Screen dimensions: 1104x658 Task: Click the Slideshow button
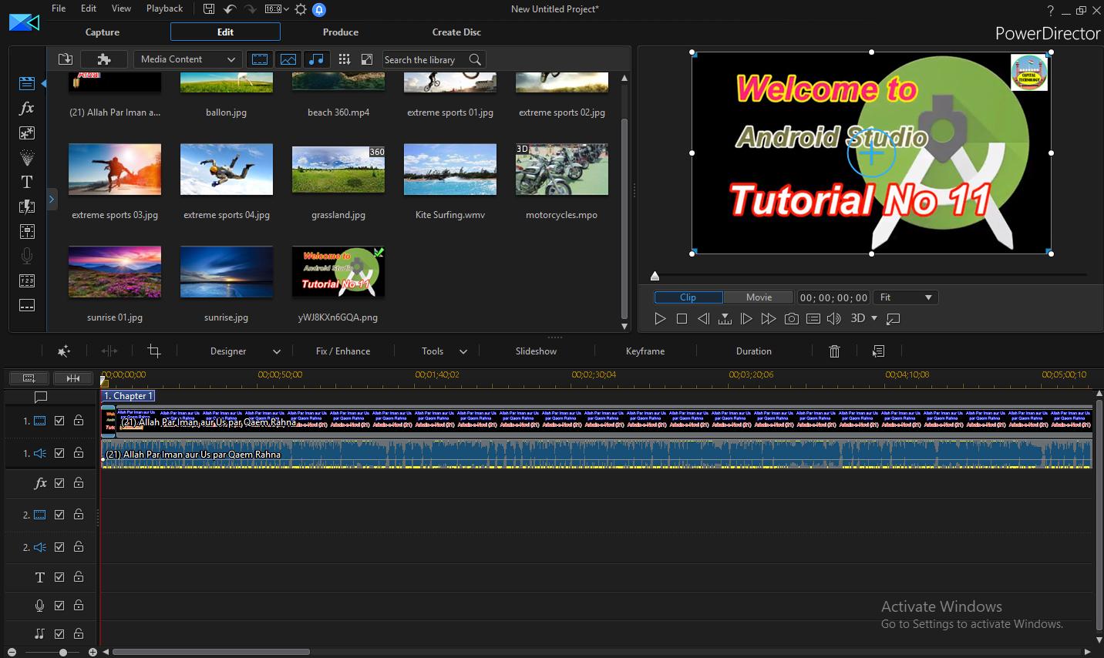(x=536, y=351)
